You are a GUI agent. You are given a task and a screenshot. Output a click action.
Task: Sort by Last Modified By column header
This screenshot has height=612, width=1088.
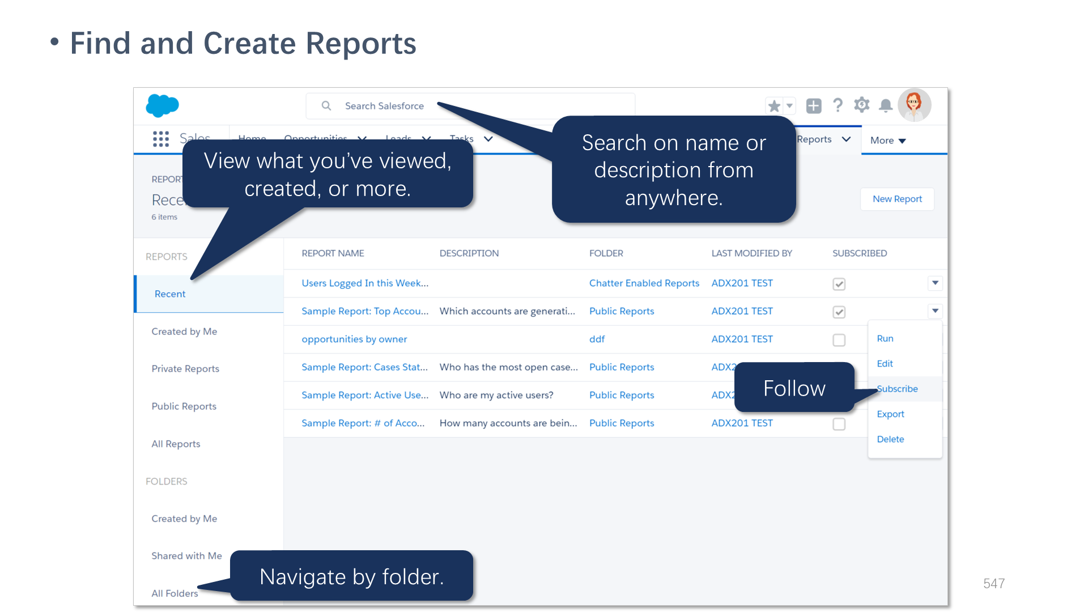tap(751, 253)
